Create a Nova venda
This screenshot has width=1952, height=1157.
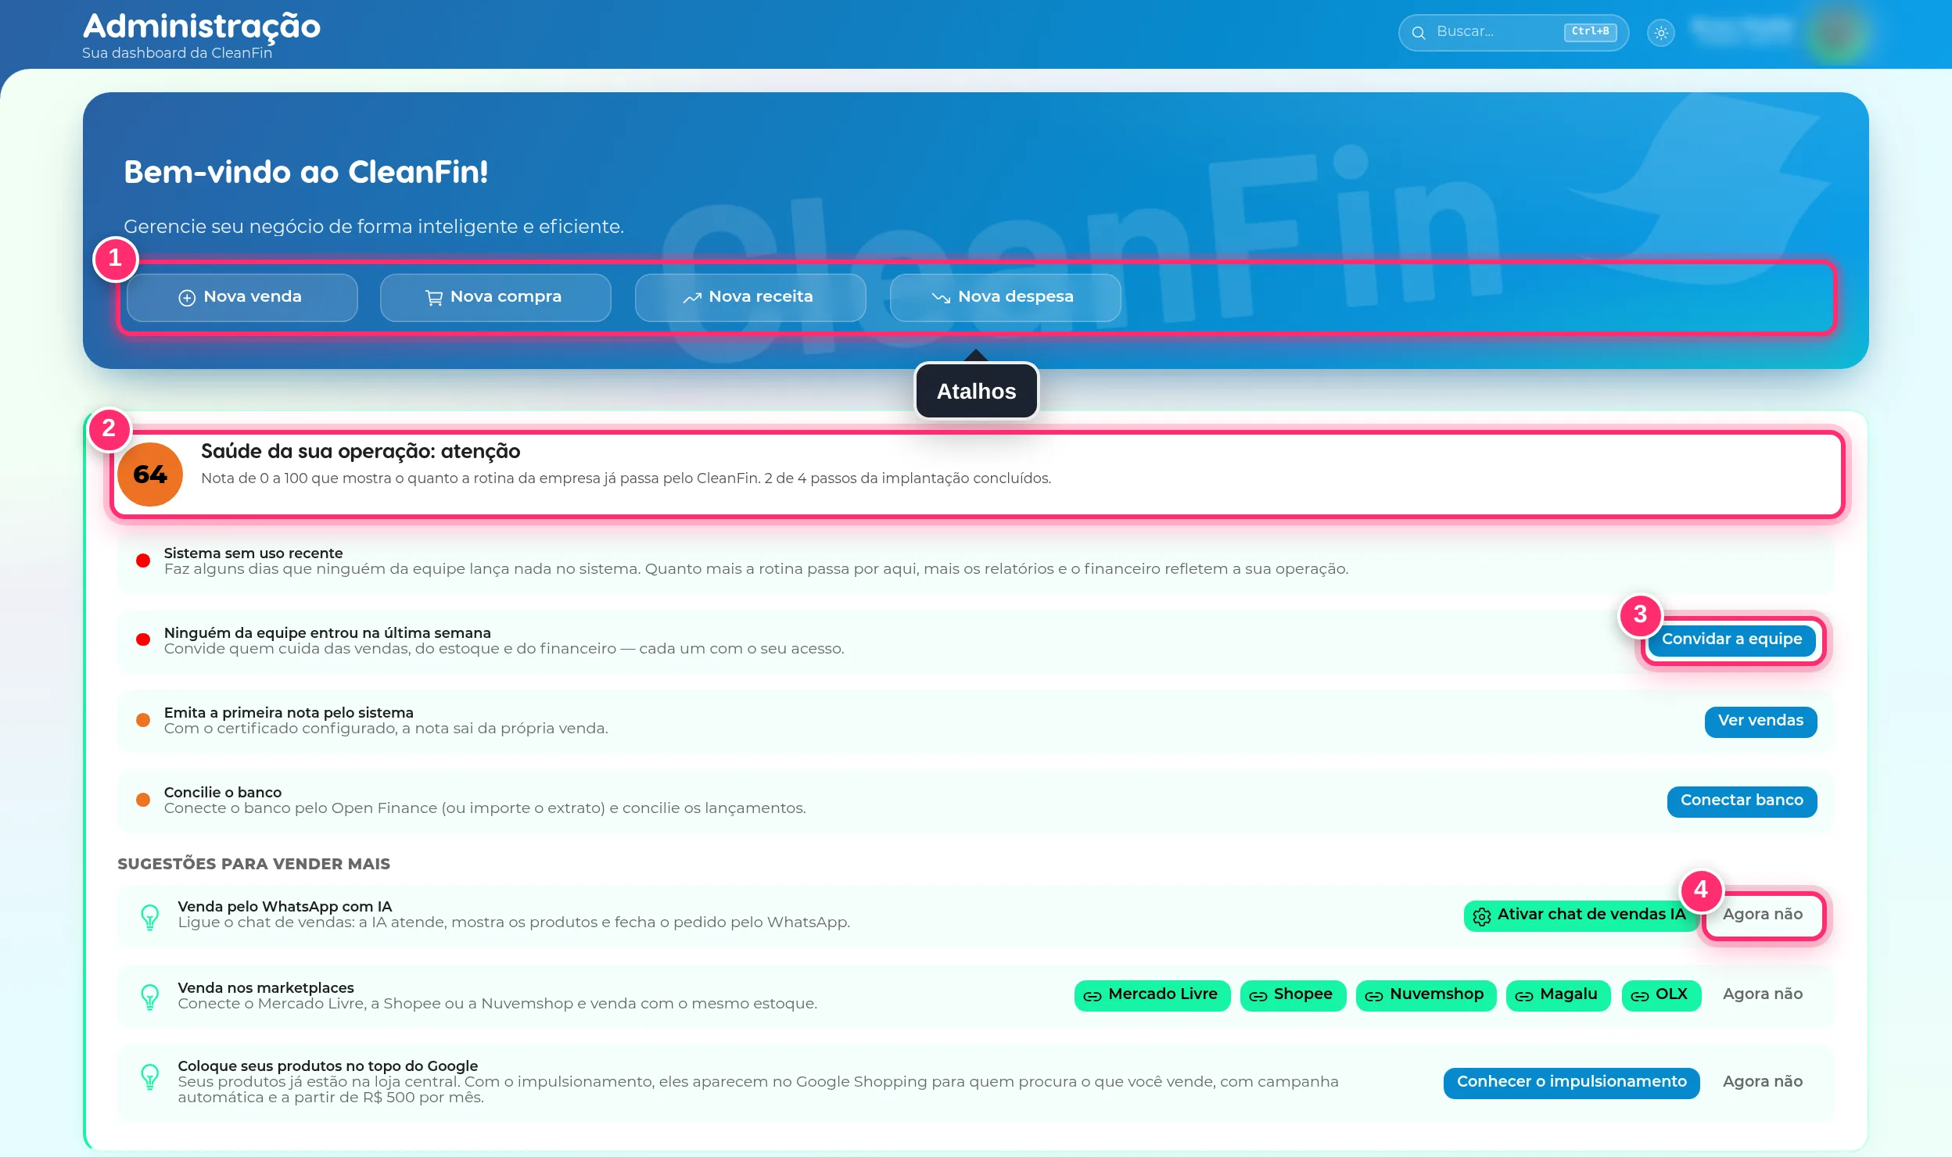coord(242,297)
